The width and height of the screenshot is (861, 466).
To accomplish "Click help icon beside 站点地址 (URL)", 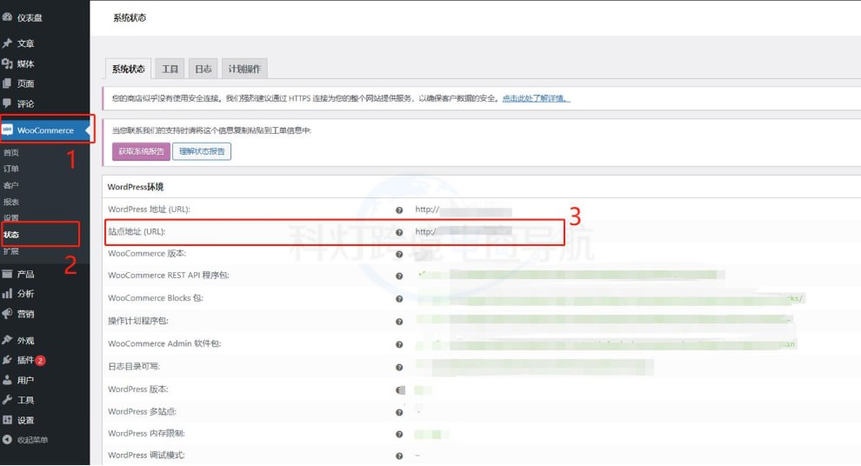I will pyautogui.click(x=399, y=233).
